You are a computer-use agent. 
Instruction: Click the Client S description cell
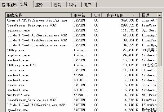(149, 70)
